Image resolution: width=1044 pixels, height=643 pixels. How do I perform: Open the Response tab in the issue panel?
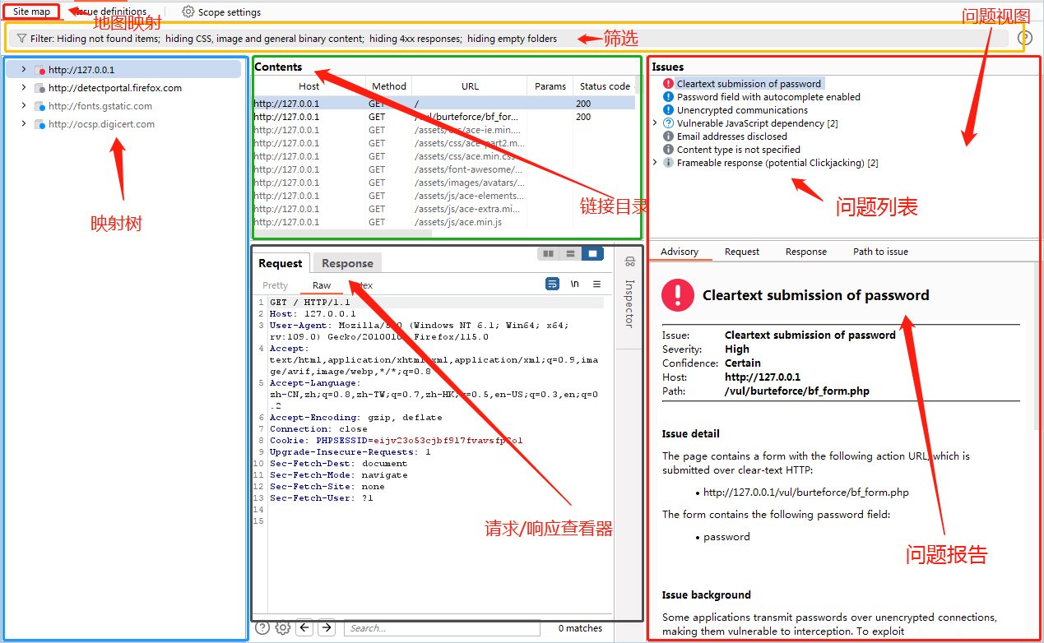pyautogui.click(x=806, y=252)
